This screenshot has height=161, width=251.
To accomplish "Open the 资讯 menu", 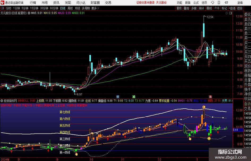I will (x=56, y=3).
